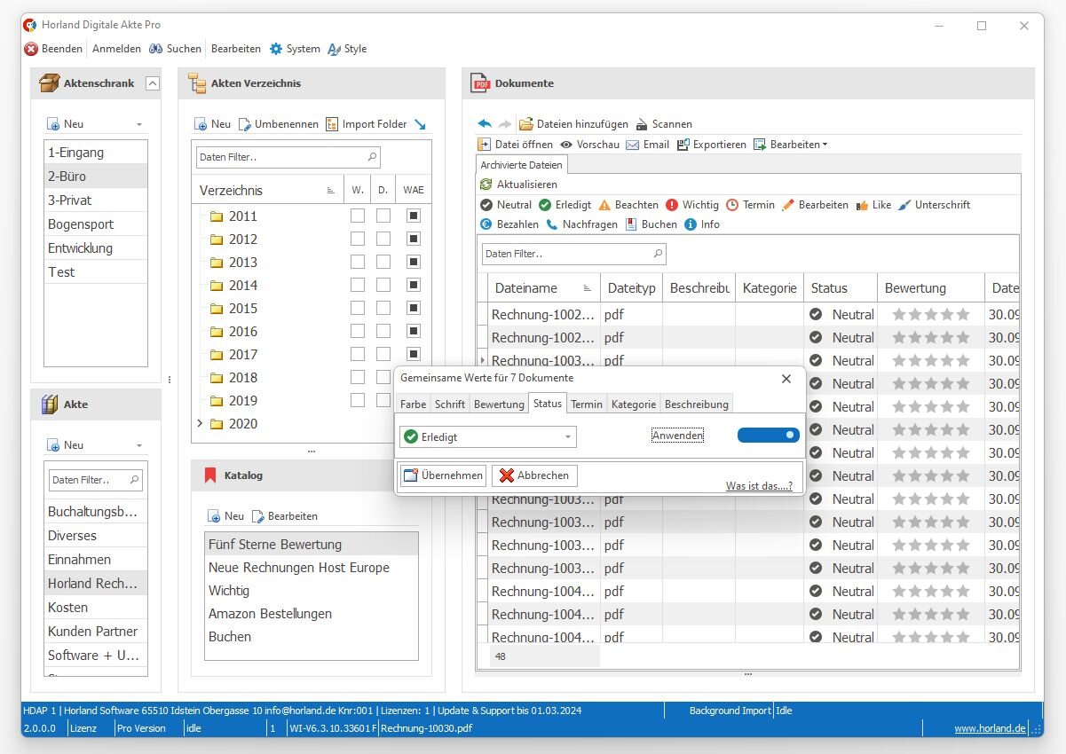Switch to the Bewertung tab in dialog

499,404
